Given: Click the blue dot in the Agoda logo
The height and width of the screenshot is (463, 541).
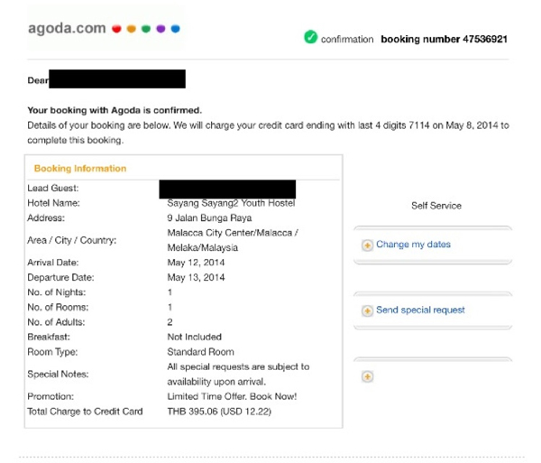Looking at the screenshot, I should (175, 29).
